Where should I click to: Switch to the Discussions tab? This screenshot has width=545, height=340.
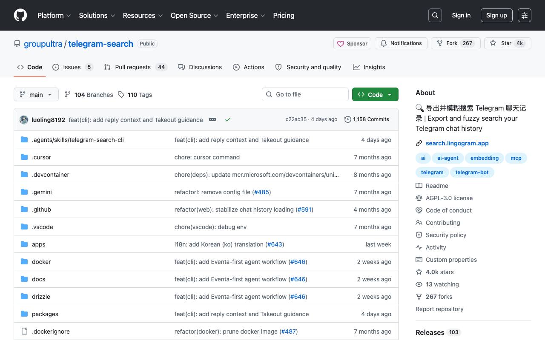(200, 67)
